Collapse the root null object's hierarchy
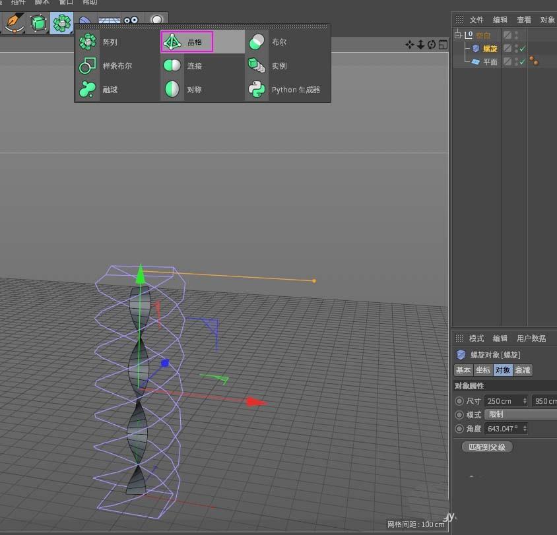The image size is (557, 535). point(457,34)
